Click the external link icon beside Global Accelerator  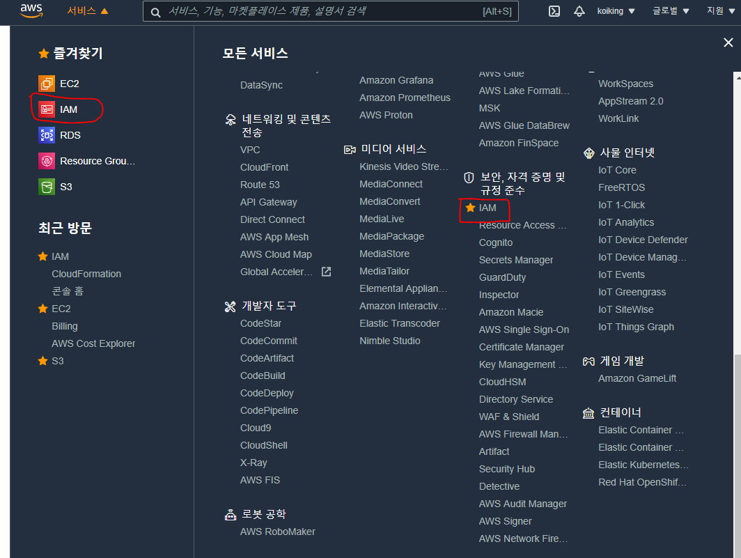[x=326, y=272]
